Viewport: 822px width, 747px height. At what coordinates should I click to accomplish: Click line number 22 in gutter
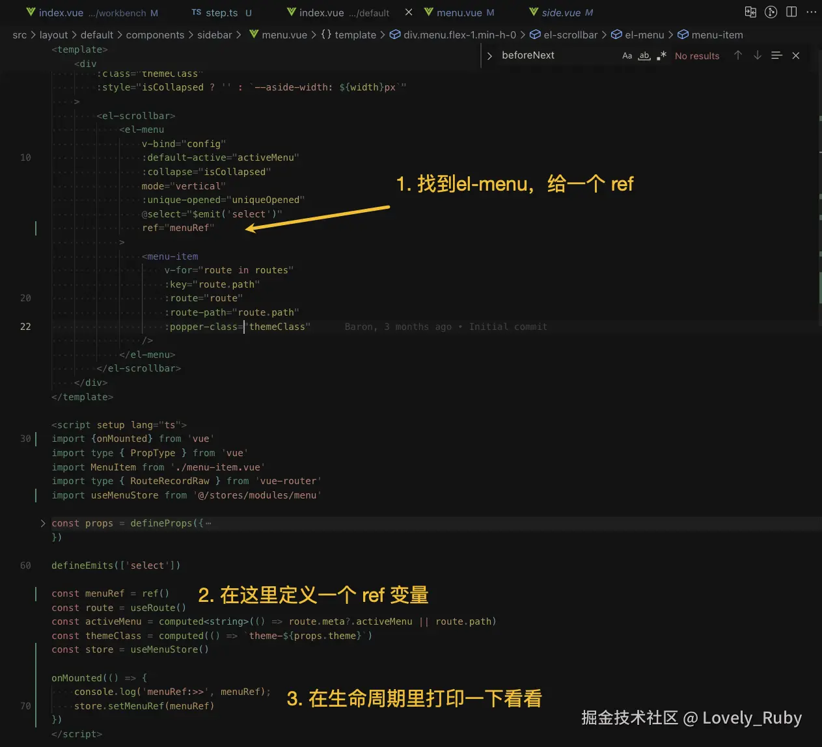(x=25, y=327)
